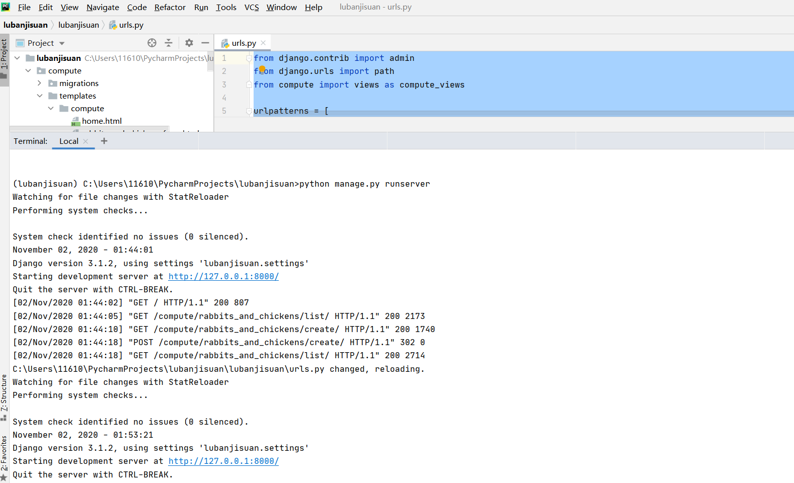Close the Local terminal tab

tap(86, 141)
